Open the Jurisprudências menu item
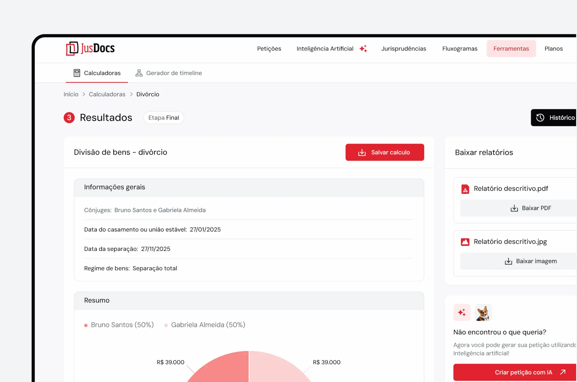Screen dimensions: 577x382 [404, 48]
